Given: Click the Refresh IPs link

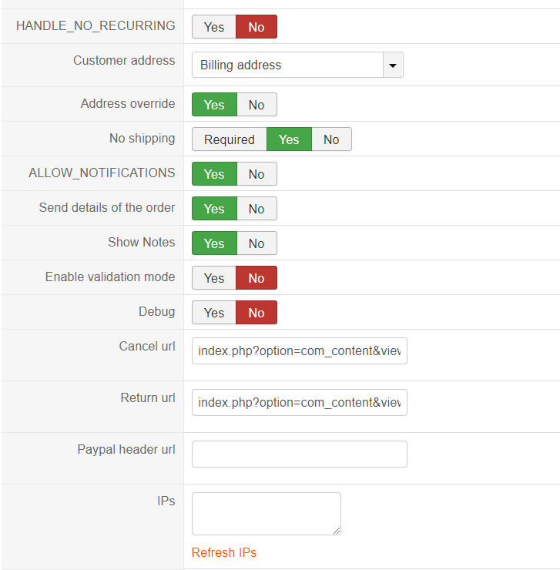Looking at the screenshot, I should click(x=224, y=552).
